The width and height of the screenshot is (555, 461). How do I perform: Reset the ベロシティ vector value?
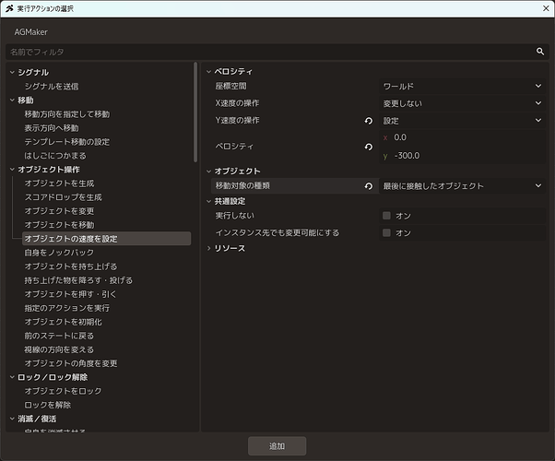point(369,147)
